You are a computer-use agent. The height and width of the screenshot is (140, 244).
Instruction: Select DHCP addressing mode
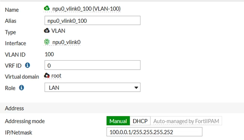[140, 121]
